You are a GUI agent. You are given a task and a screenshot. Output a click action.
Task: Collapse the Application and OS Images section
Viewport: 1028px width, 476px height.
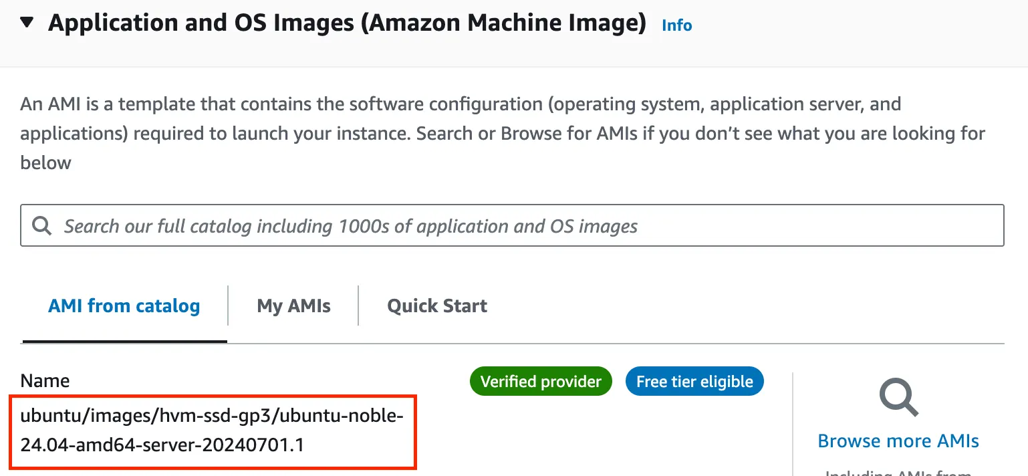27,23
